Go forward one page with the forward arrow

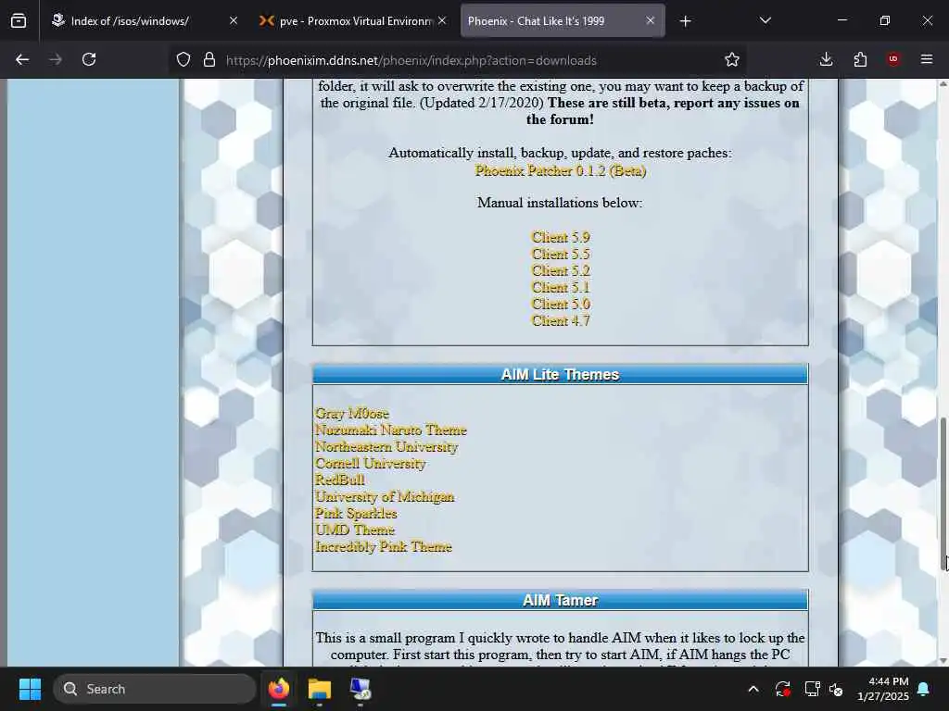(x=56, y=59)
